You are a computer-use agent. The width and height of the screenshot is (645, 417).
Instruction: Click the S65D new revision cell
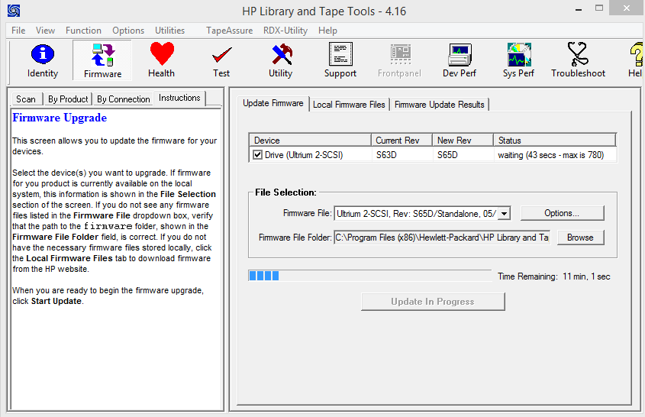[447, 155]
